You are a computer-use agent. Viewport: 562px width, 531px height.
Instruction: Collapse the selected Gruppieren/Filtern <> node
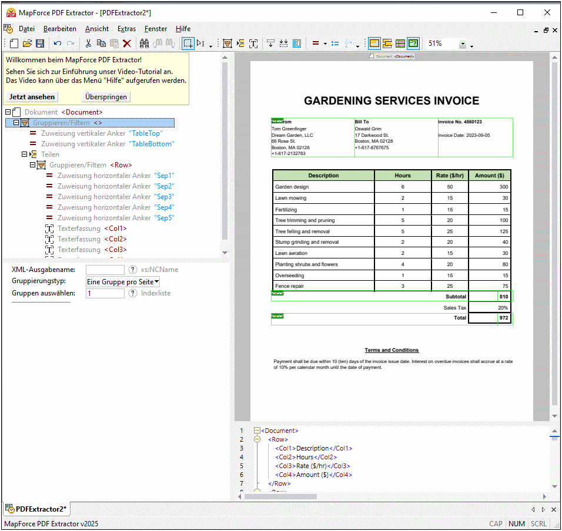pos(16,122)
